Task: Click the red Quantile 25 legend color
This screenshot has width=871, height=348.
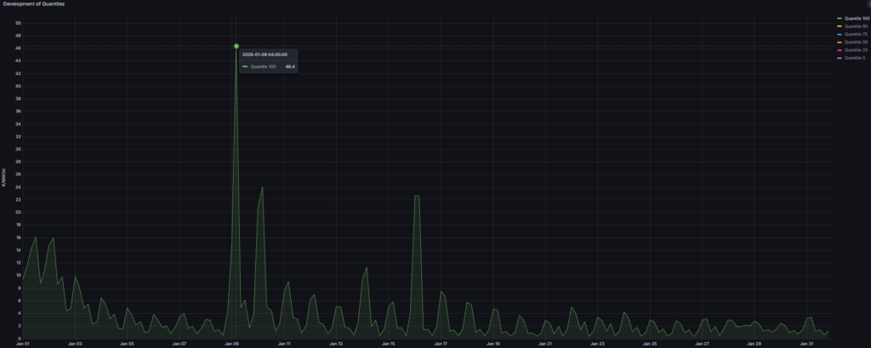Action: point(840,50)
